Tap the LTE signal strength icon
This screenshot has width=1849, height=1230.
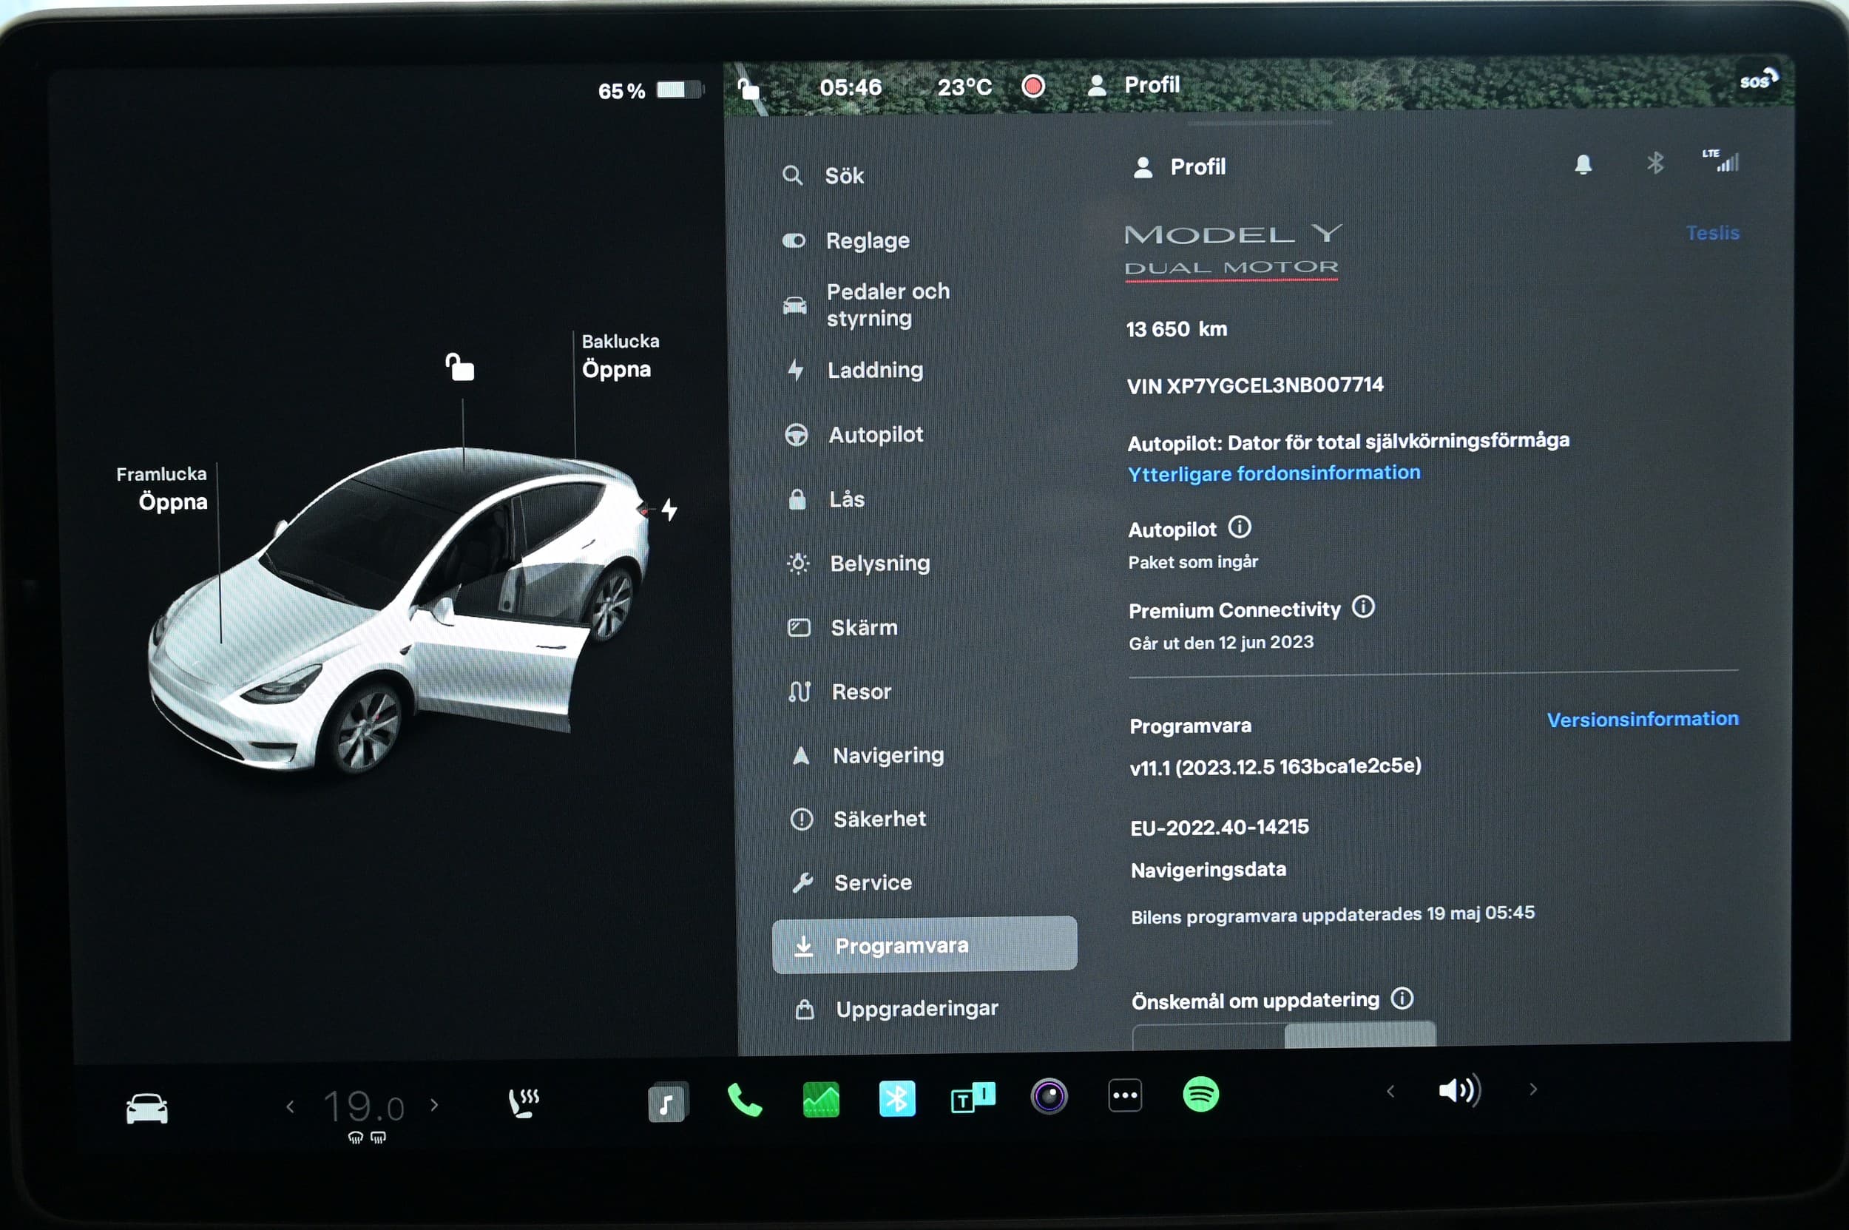(x=1720, y=160)
